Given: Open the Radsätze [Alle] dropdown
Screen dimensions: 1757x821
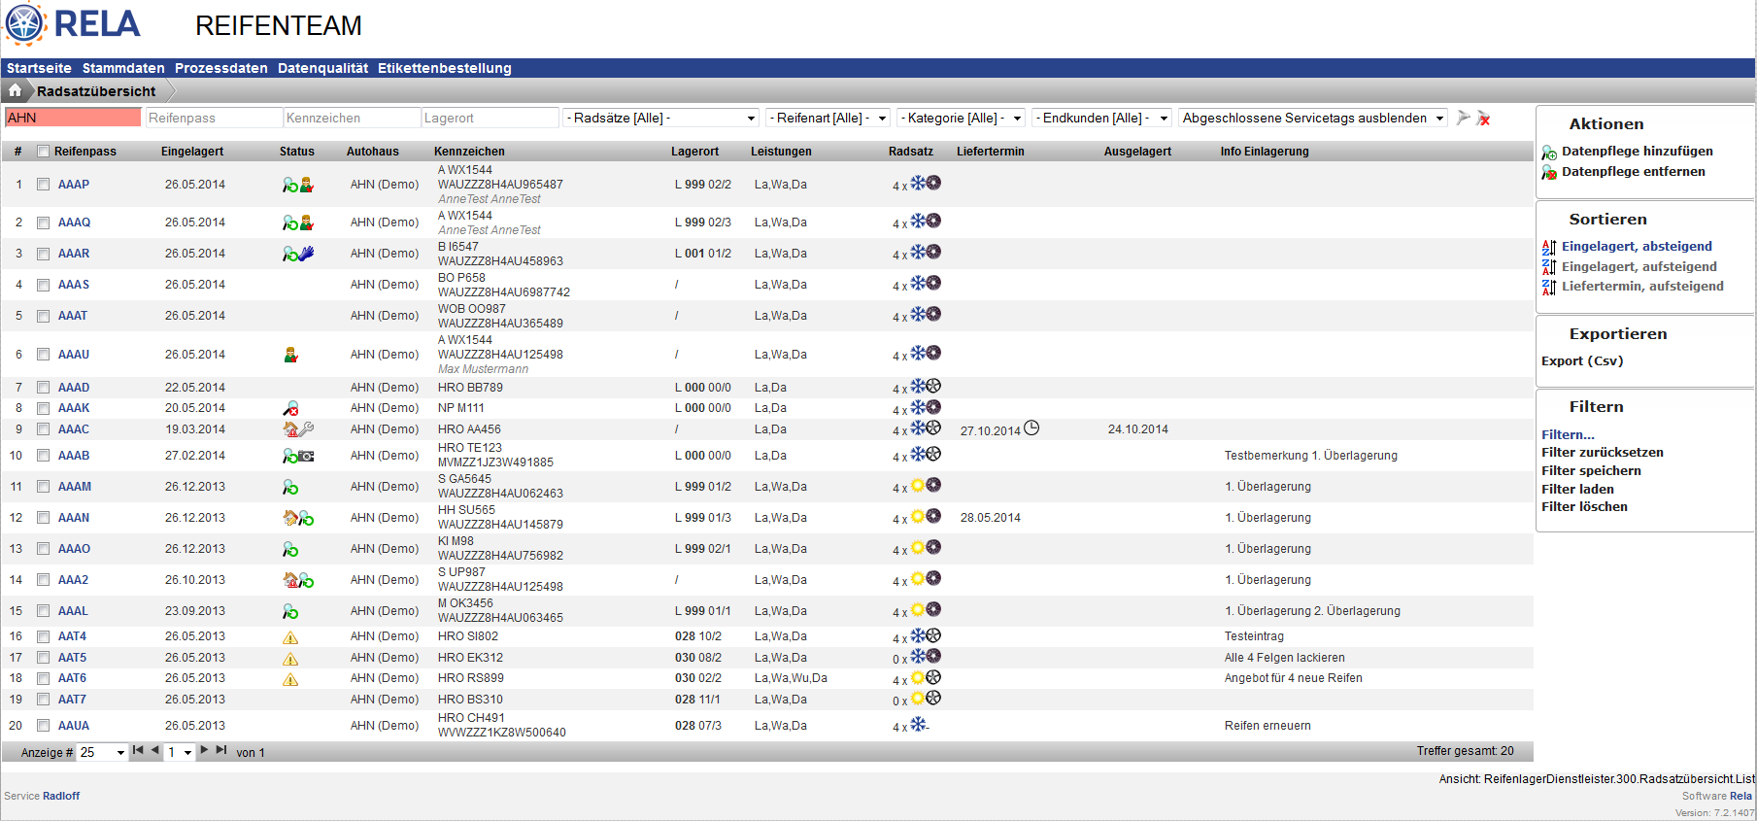Looking at the screenshot, I should pos(661,119).
